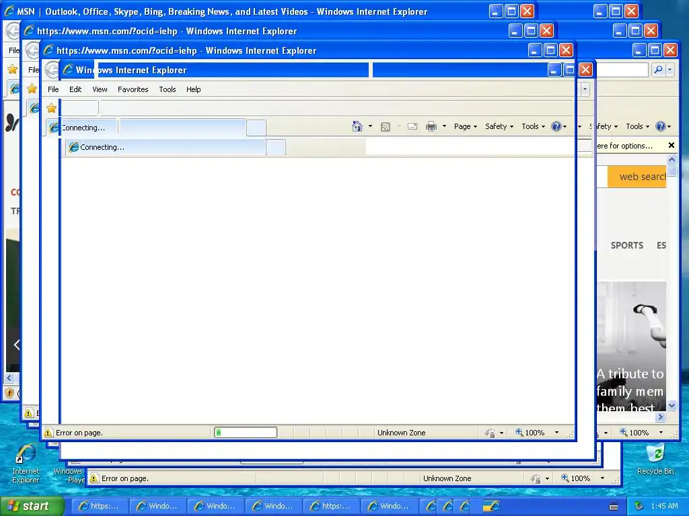Screen dimensions: 689x516
Task: Open the Recycle Bin desktop icon
Action: [655, 460]
